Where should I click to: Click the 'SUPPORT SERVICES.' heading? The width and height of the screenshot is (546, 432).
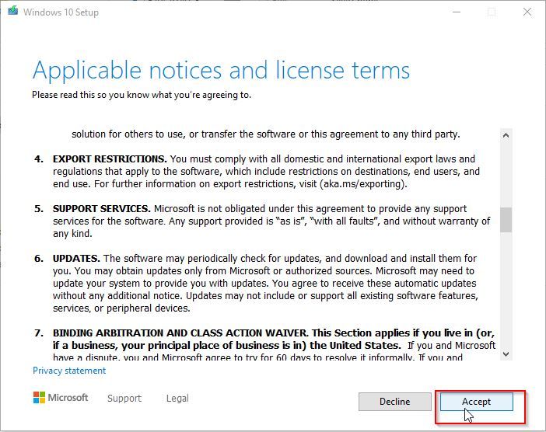101,209
